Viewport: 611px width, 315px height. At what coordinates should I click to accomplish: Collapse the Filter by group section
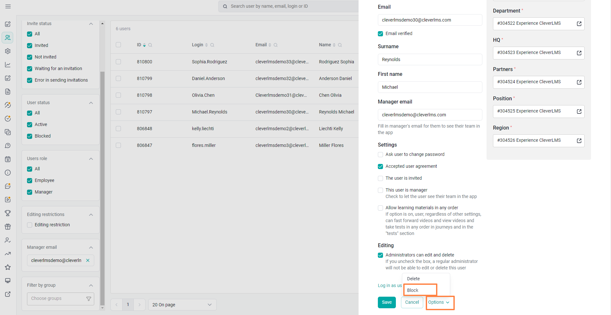91,285
